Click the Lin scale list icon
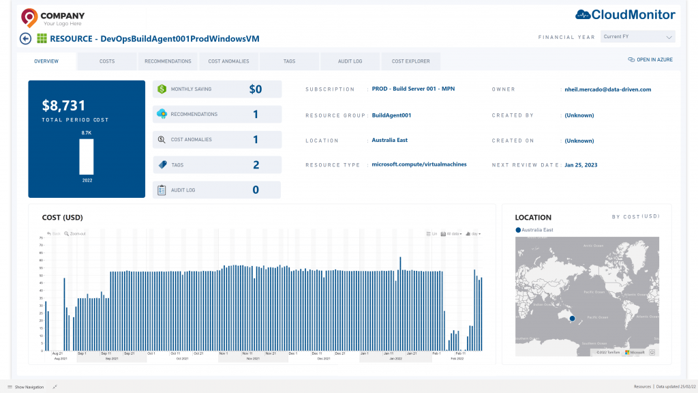This screenshot has width=698, height=393. point(429,233)
